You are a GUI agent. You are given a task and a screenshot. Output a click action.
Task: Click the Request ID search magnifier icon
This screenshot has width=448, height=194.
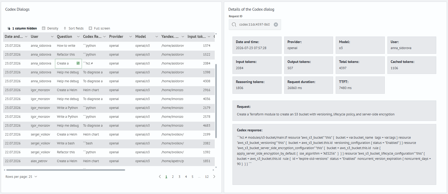234,25
